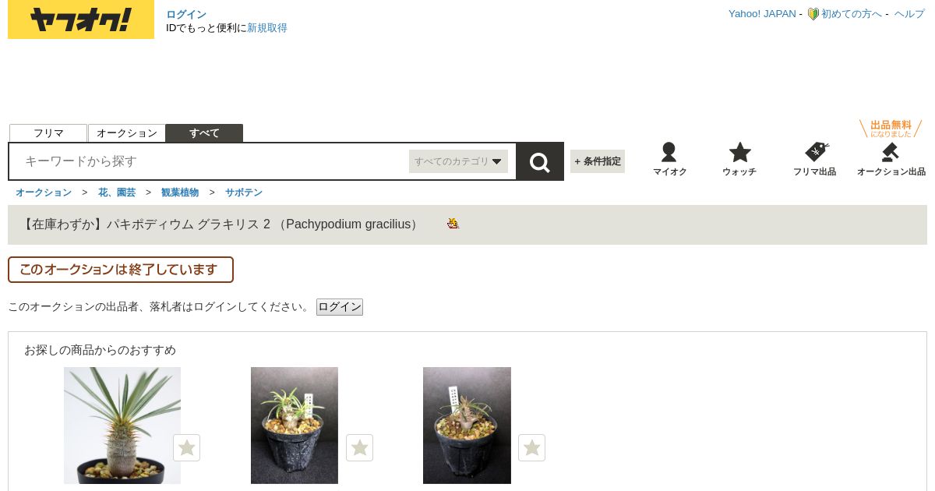Toggle watch star on first recommended plant
The width and height of the screenshot is (935, 491).
tap(186, 448)
